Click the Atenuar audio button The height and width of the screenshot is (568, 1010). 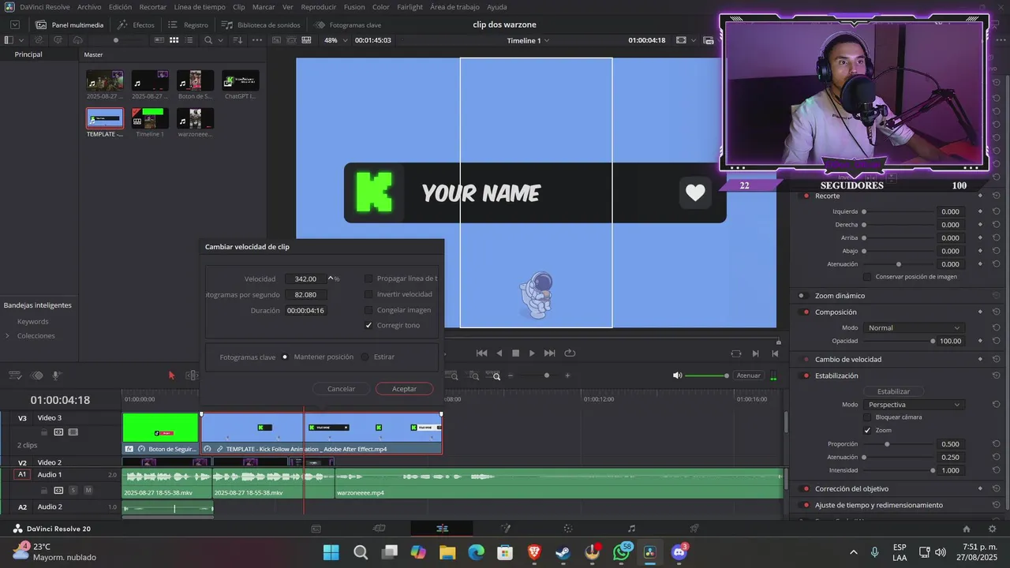point(748,376)
